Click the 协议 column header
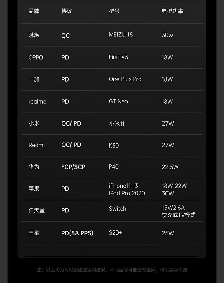The width and height of the screenshot is (224, 283). point(67,11)
